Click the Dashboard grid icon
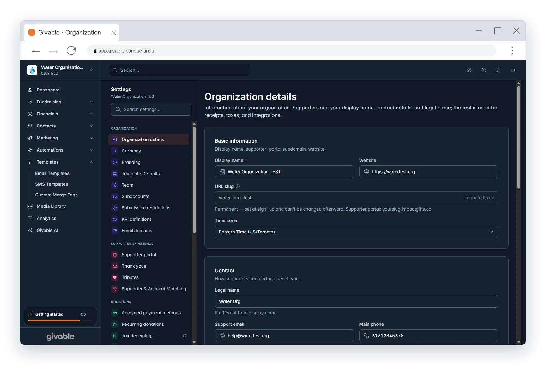546x365 pixels. 30,90
